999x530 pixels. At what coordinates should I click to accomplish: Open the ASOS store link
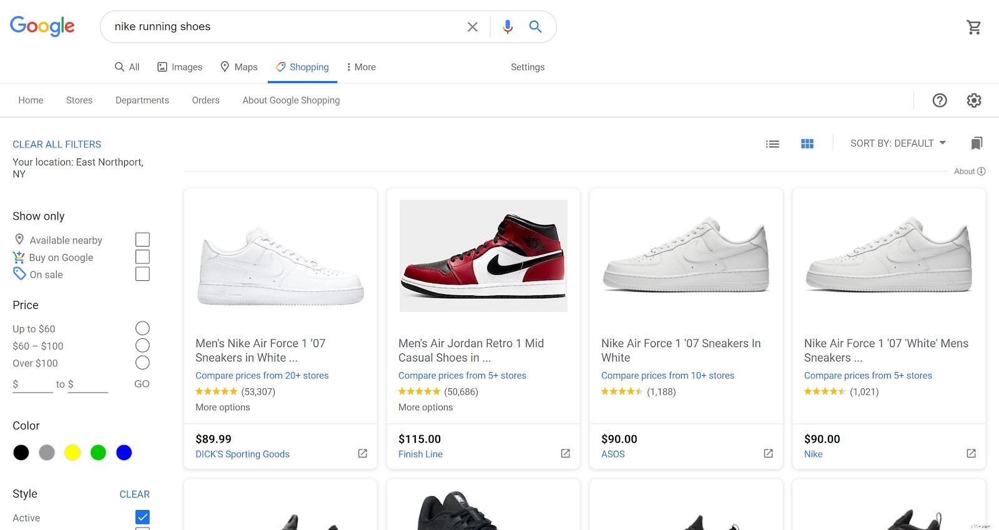(x=613, y=454)
